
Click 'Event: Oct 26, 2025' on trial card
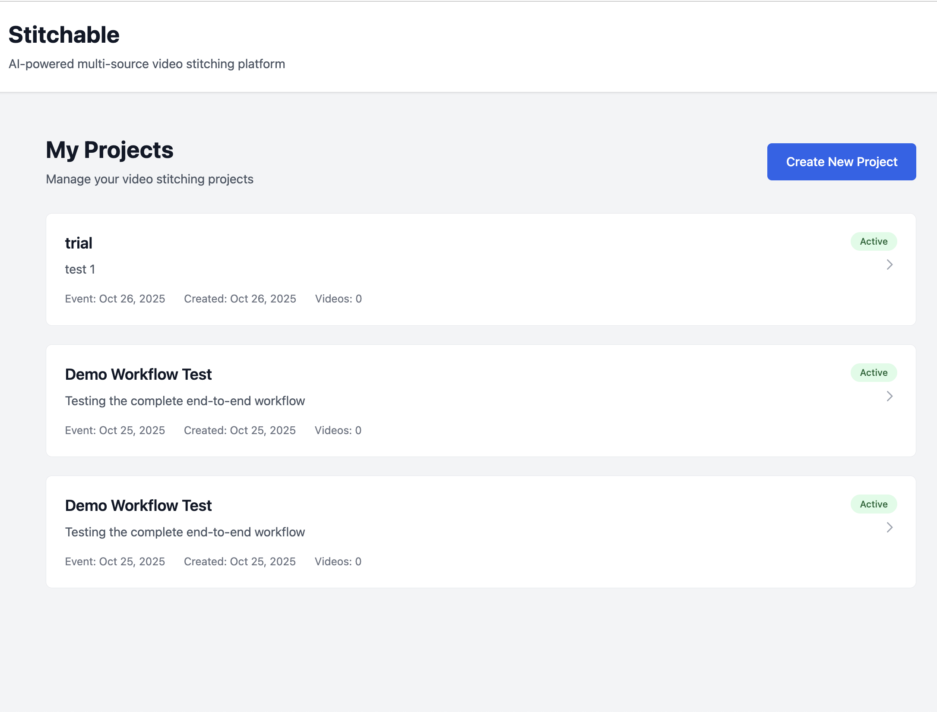coord(115,299)
